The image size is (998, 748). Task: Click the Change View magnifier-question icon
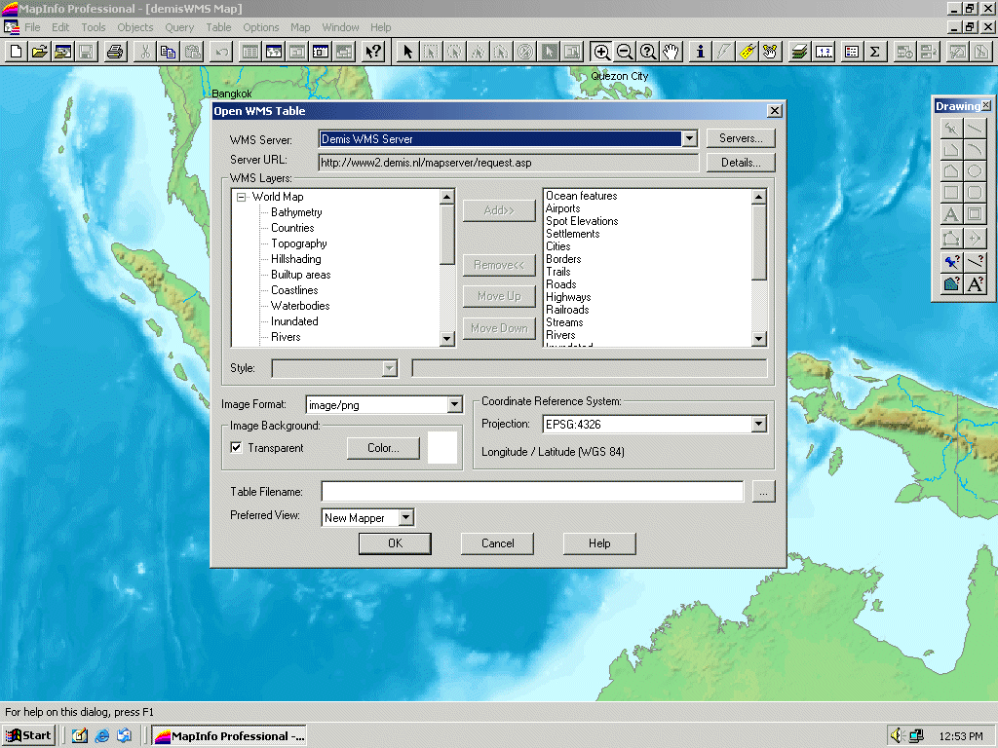(648, 52)
